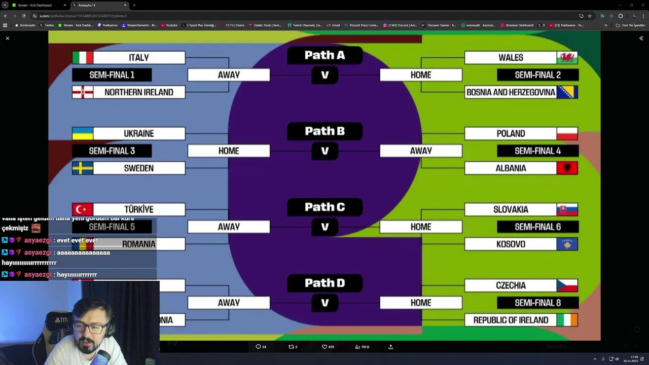The width and height of the screenshot is (649, 365).
Task: Show hidden system tray icons chevron
Action: click(595, 359)
